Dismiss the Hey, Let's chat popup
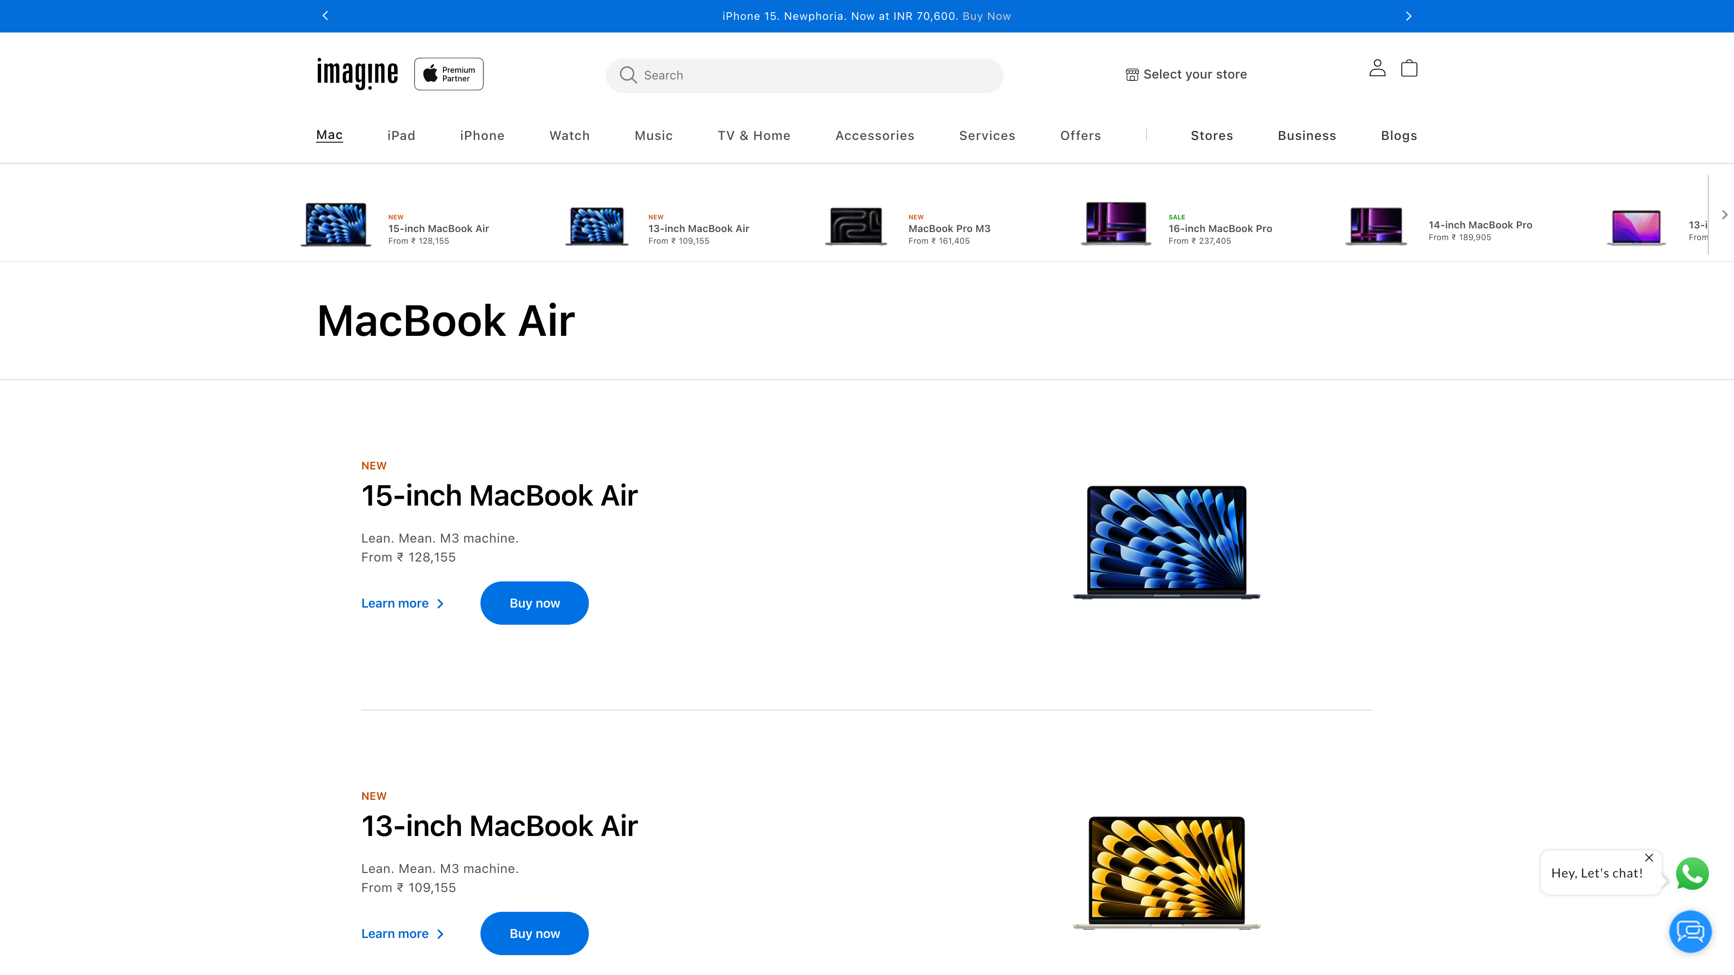The image size is (1734, 975). point(1650,858)
